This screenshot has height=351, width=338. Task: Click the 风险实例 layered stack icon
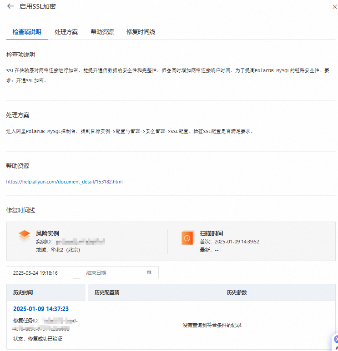point(24,236)
